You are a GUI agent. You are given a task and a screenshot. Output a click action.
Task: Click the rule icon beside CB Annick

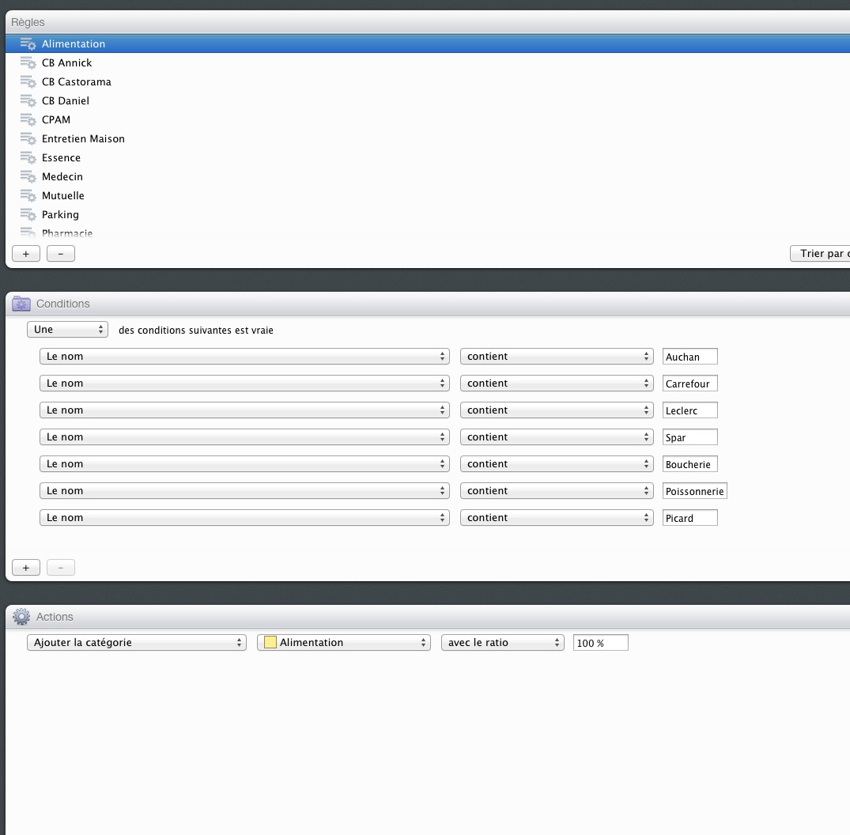(28, 63)
